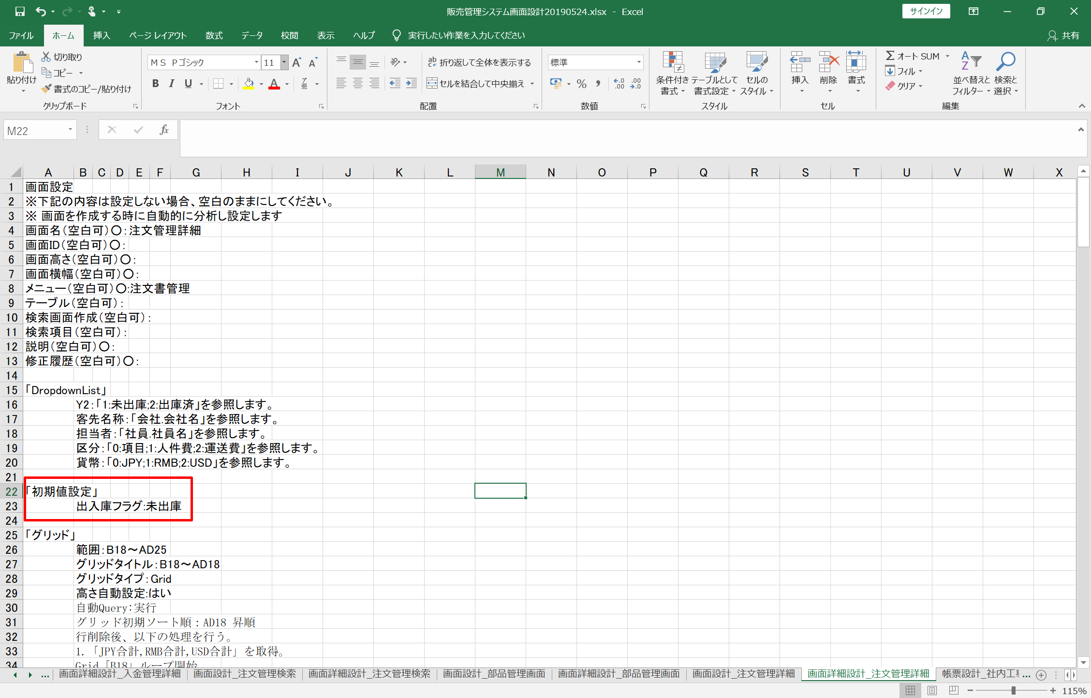
Task: Toggle Bold formatting
Action: click(x=155, y=84)
